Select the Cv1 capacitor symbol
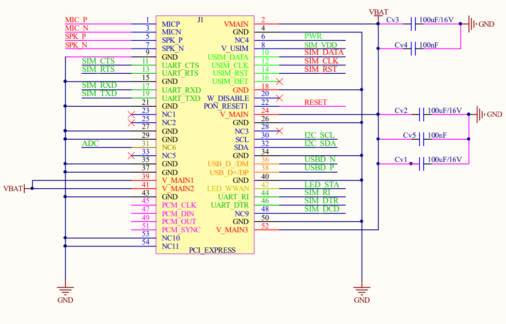506x324 pixels. pos(422,163)
